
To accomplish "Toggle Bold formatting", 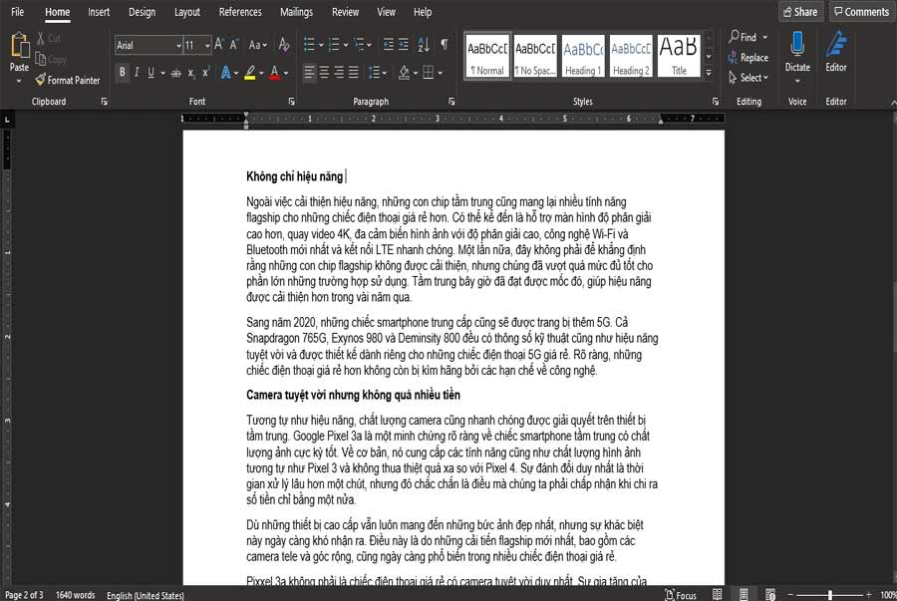I will [123, 73].
